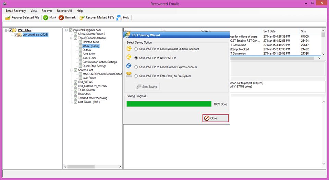Select the Junk E-mail folder
329x180 pixels.
(x=89, y=58)
